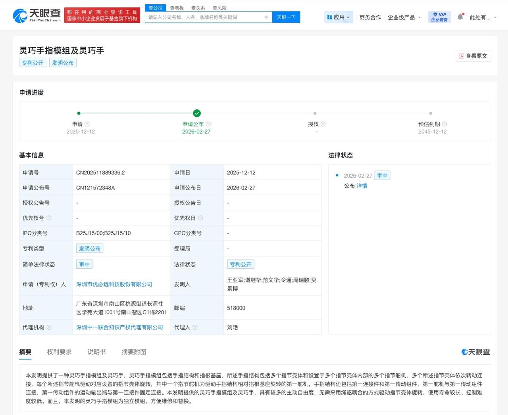
Task: Click the help icon next to 优先权号
Action: pyautogui.click(x=49, y=218)
